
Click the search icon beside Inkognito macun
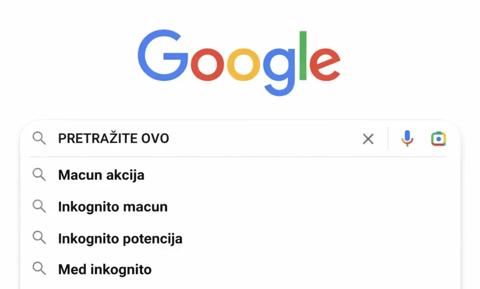click(39, 206)
